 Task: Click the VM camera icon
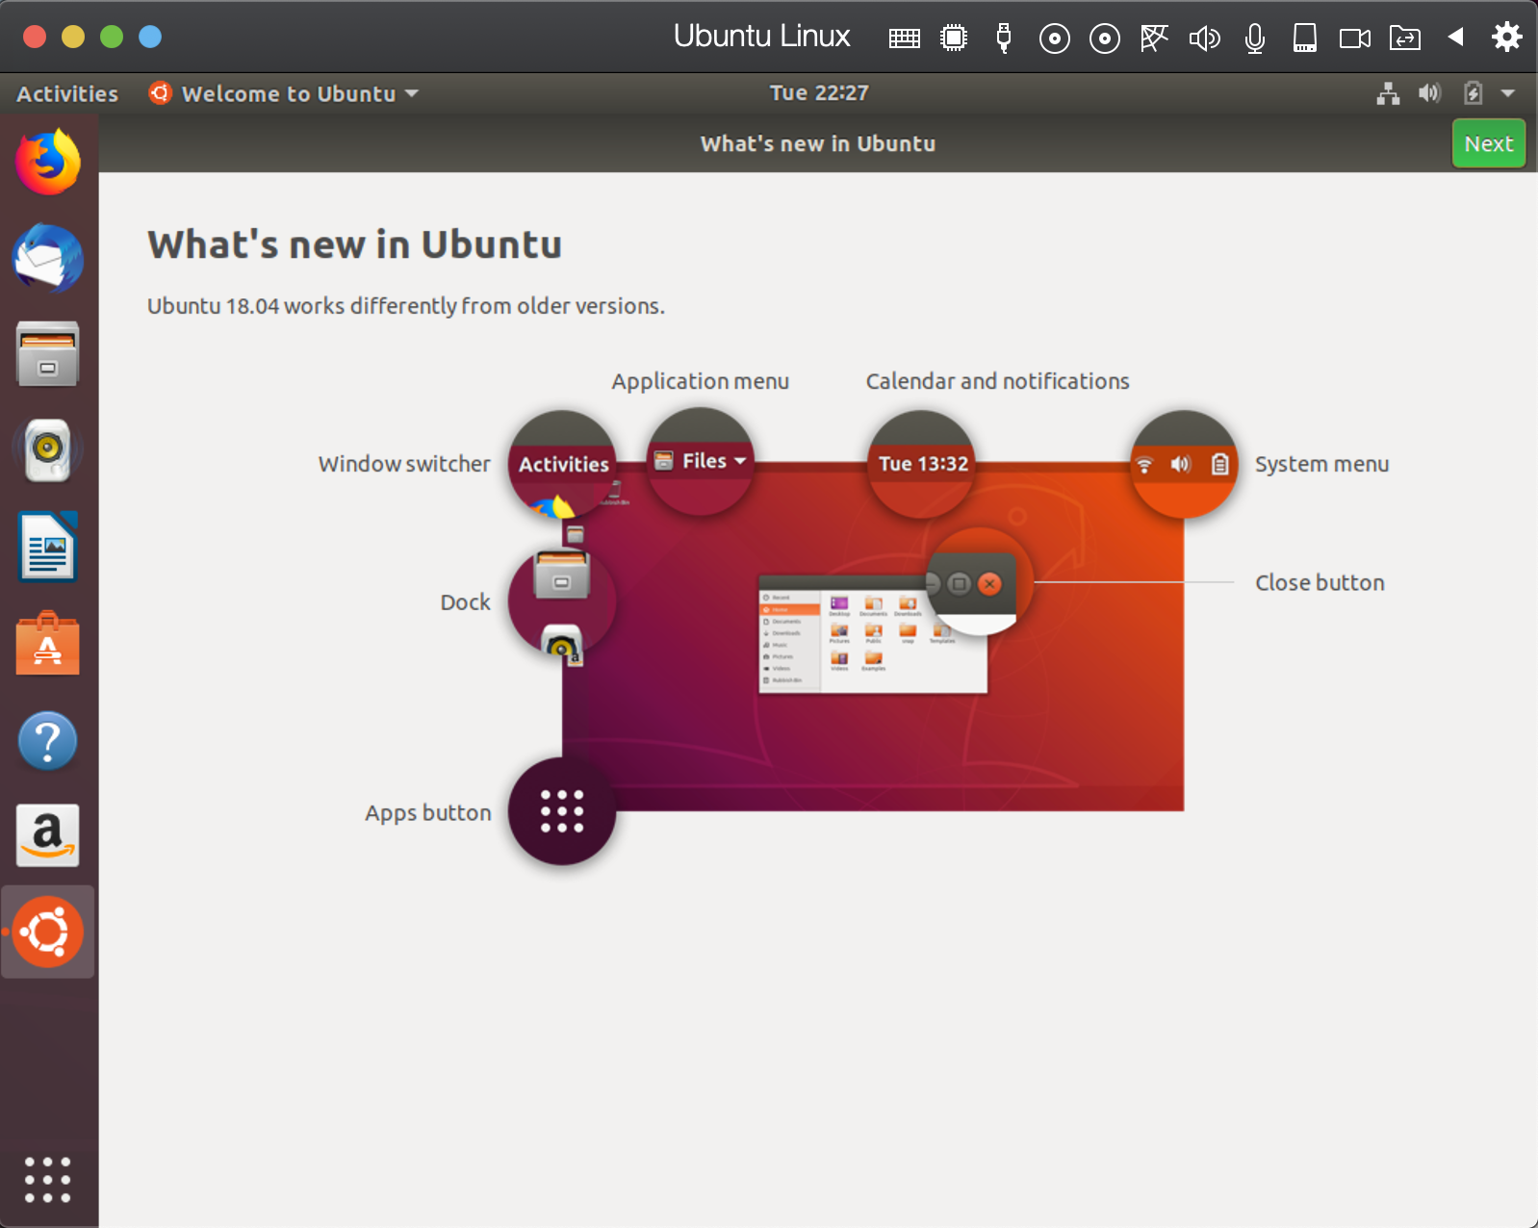click(1355, 38)
